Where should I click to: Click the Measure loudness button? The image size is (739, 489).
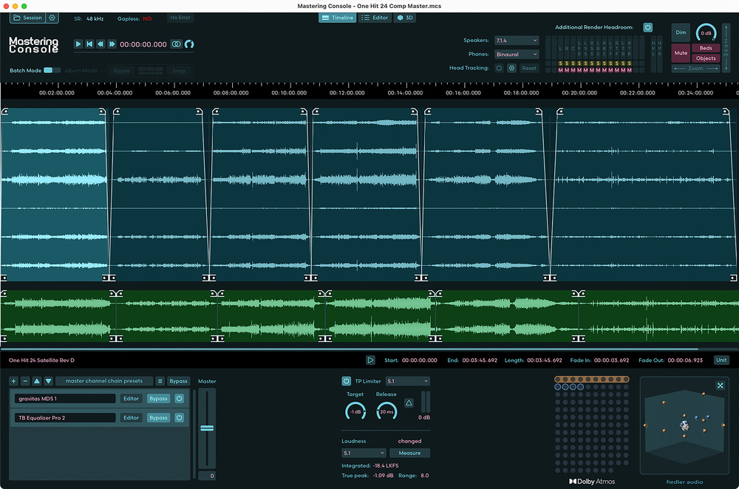pos(409,453)
